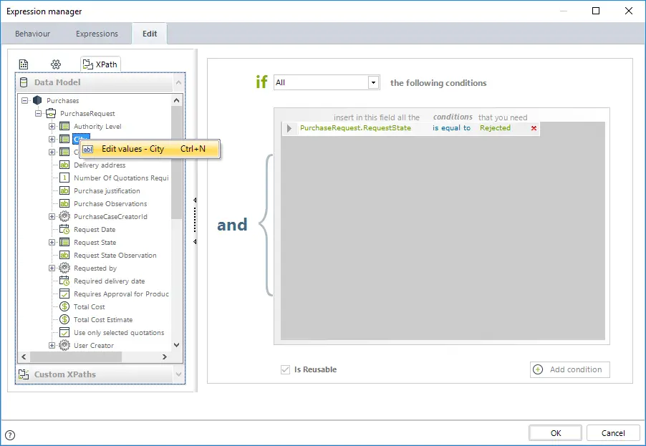This screenshot has width=646, height=446.
Task: Click the Authority Level table icon
Action: coord(64,127)
